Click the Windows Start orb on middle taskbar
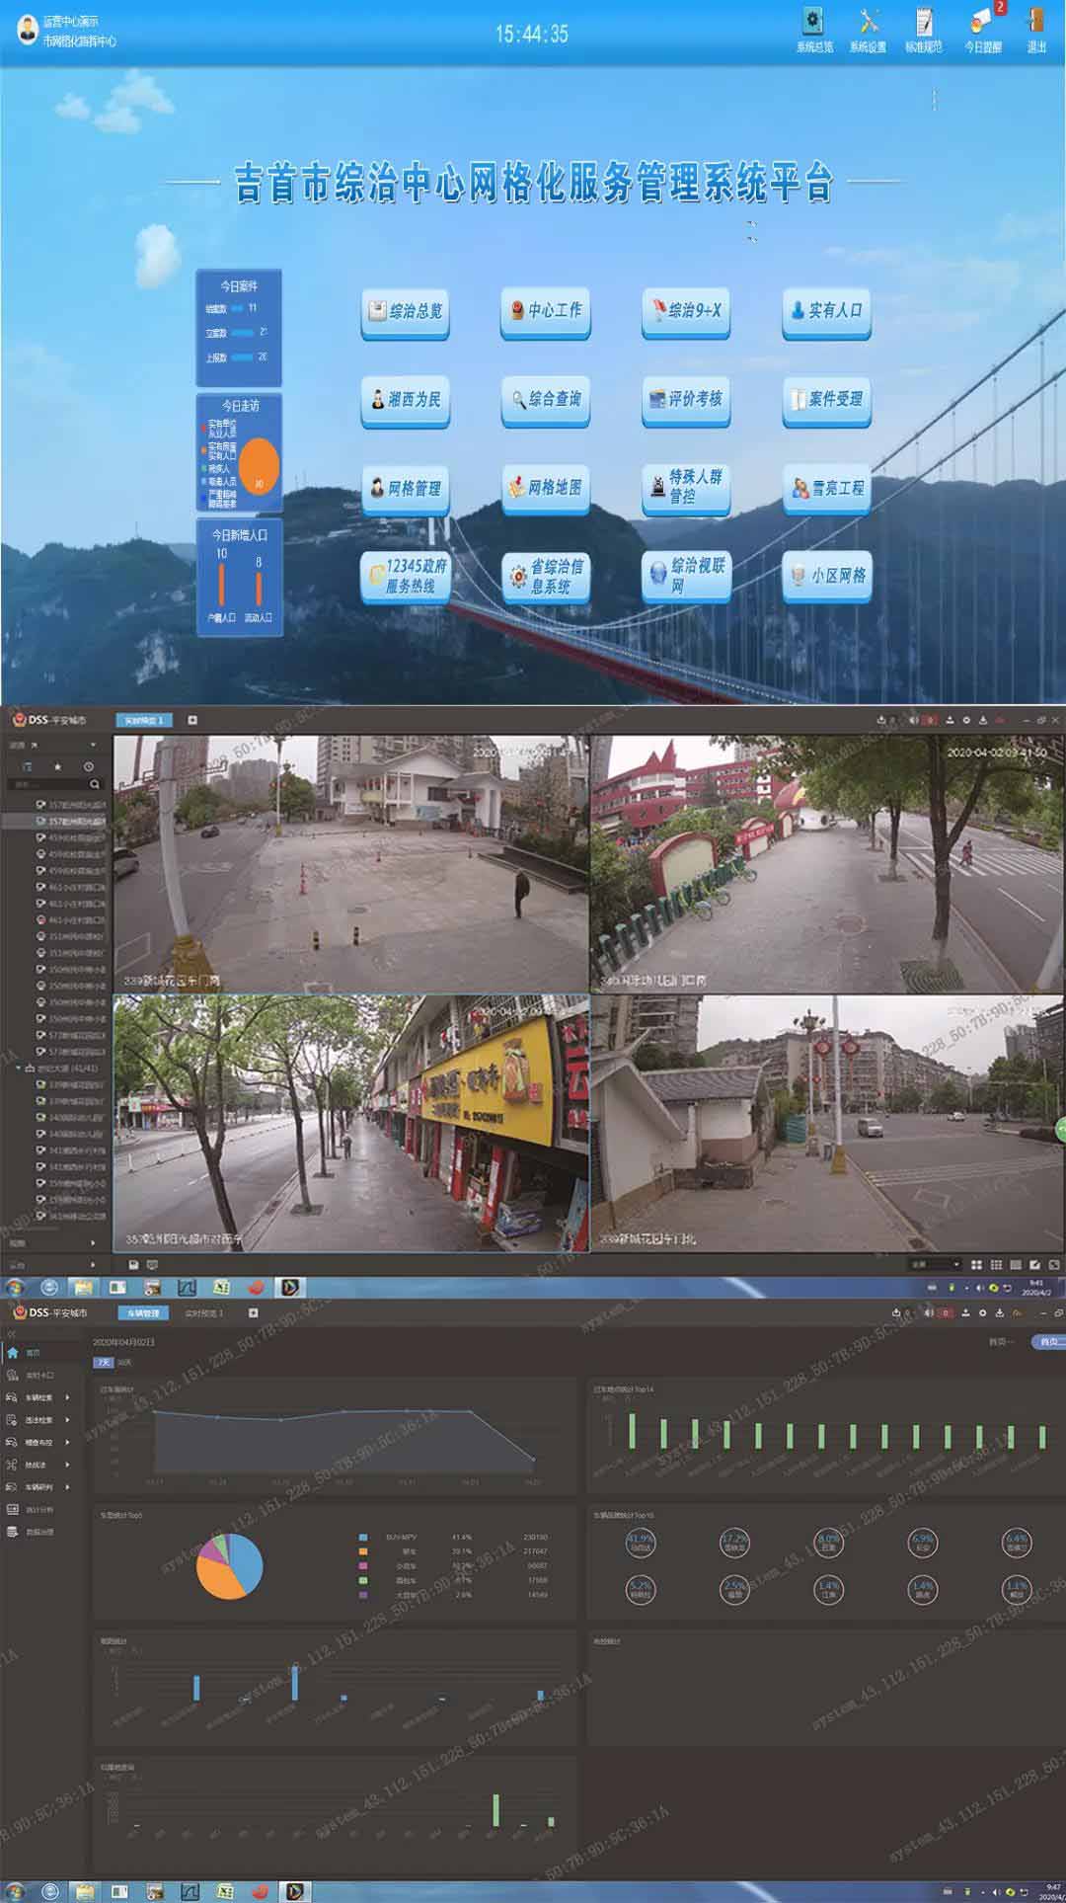Viewport: 1066px width, 1903px height. coord(14,1287)
